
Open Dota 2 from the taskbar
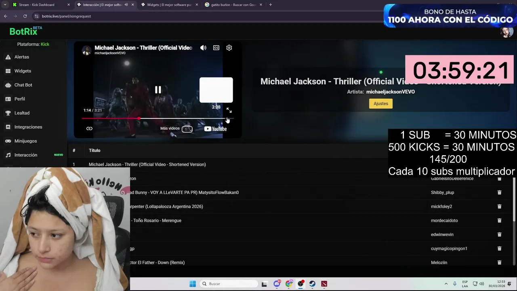[324, 284]
